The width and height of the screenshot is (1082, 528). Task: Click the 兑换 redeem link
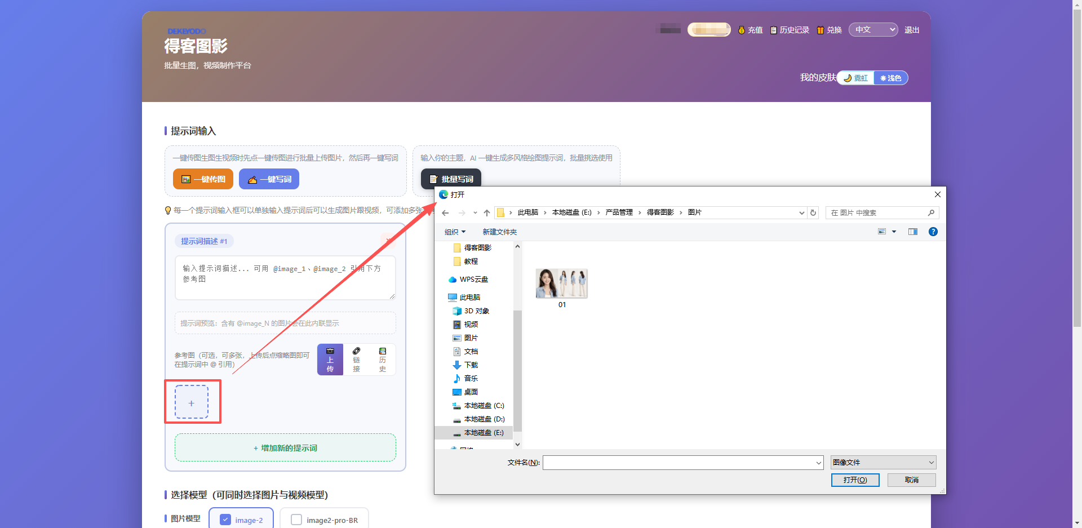(829, 30)
